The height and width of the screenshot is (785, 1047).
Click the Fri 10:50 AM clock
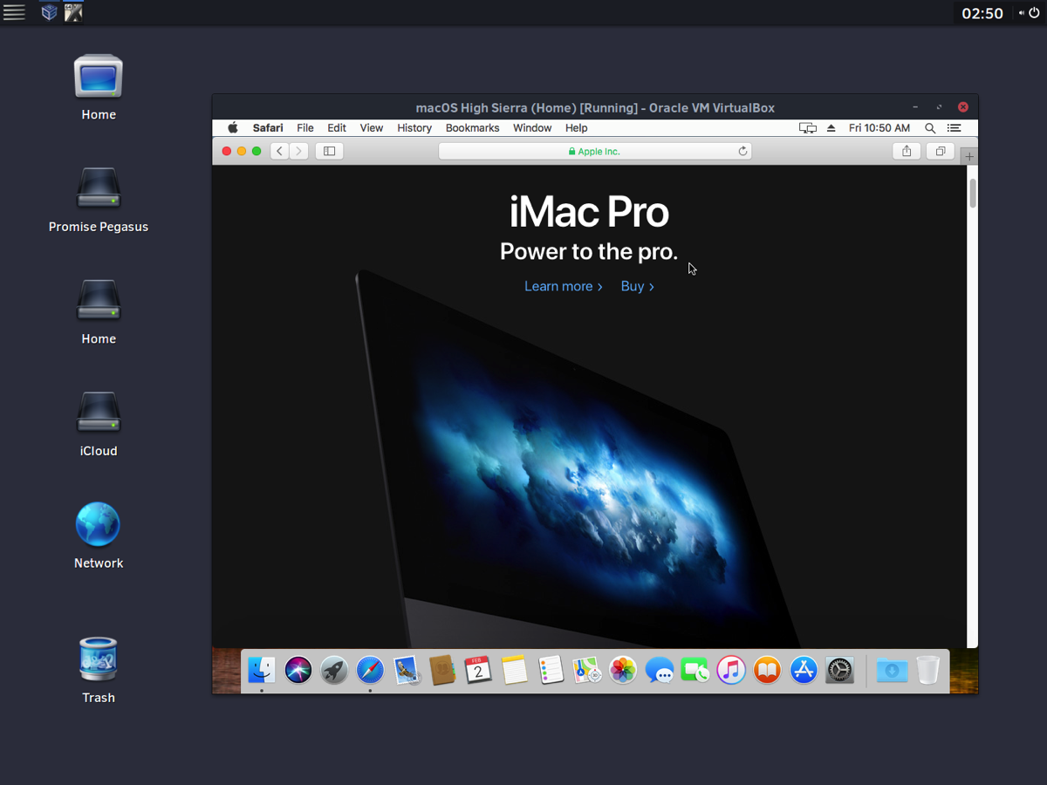coord(879,127)
